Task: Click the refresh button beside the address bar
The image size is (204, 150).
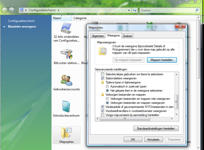Action: [135, 10]
